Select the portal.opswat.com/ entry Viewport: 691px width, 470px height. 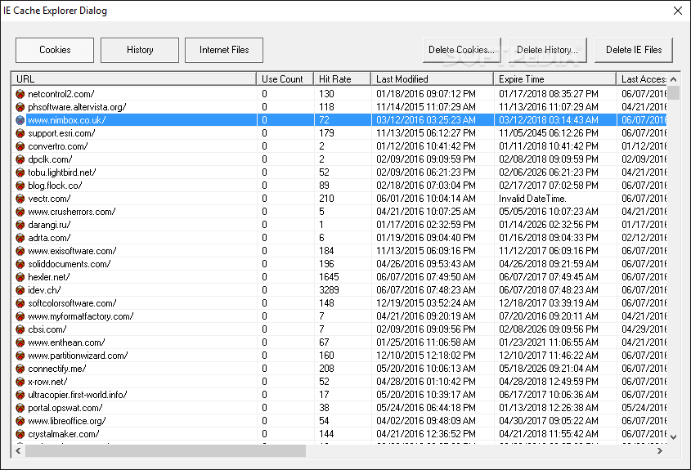click(x=339, y=408)
